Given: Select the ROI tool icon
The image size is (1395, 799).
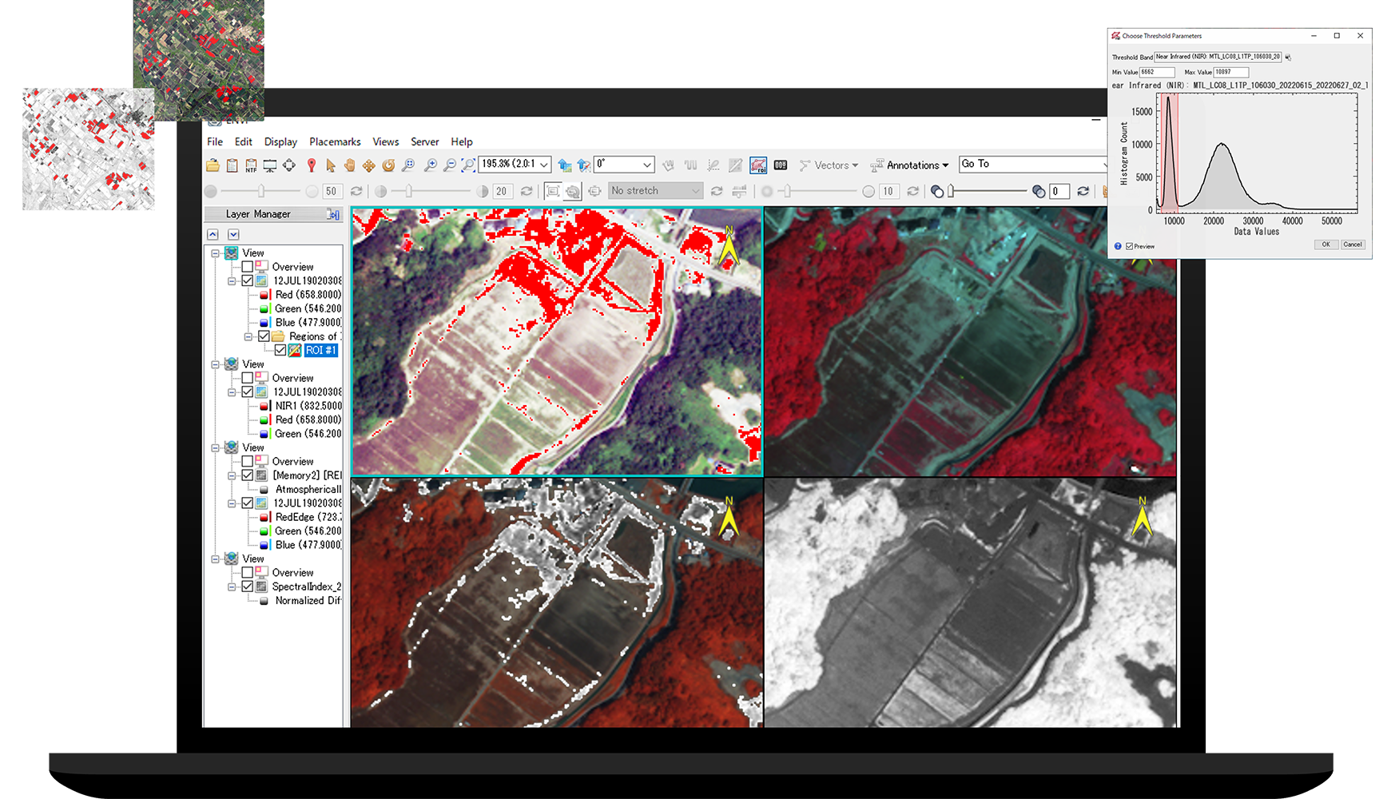Looking at the screenshot, I should click(758, 165).
